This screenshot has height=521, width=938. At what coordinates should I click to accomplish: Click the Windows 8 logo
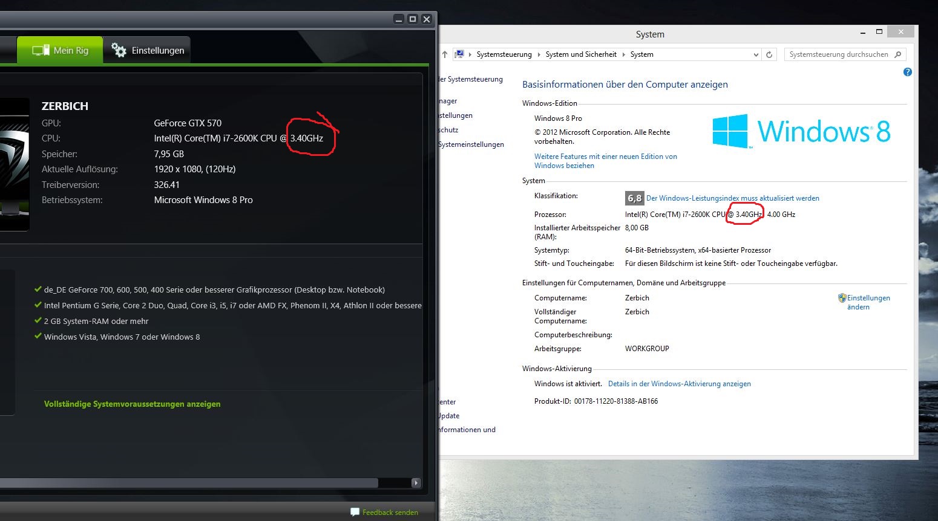tap(801, 131)
